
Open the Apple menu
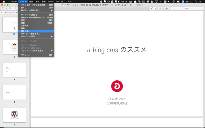coord(4,2)
